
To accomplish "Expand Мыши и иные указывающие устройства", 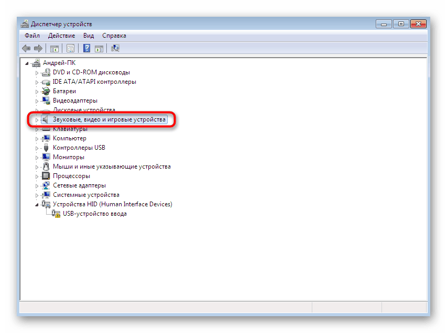I will coord(37,167).
